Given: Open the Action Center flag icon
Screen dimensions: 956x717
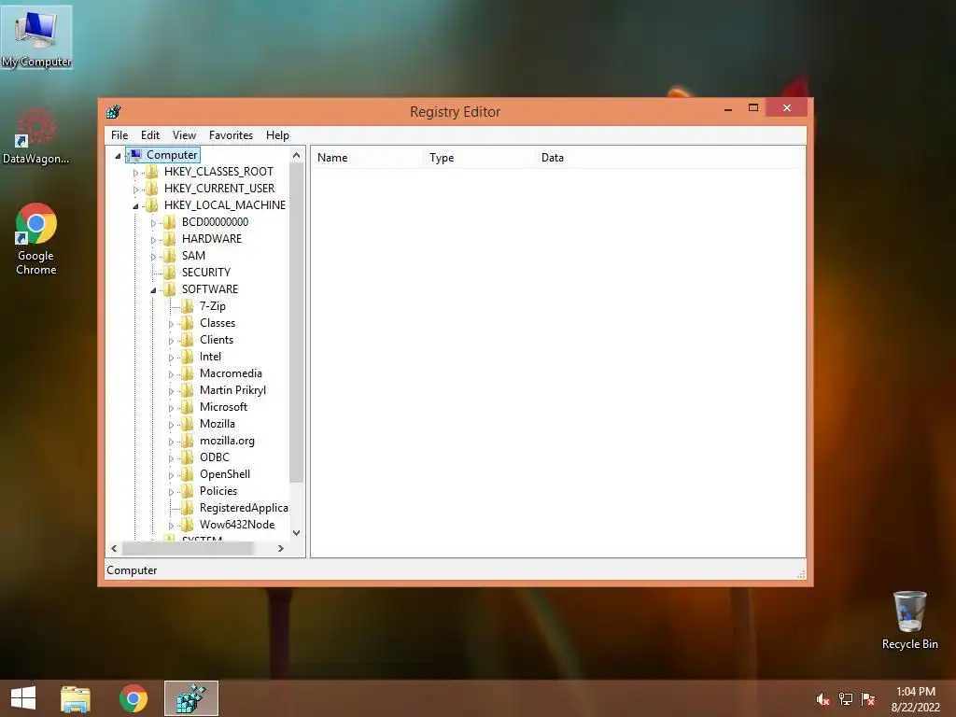Looking at the screenshot, I should [868, 699].
